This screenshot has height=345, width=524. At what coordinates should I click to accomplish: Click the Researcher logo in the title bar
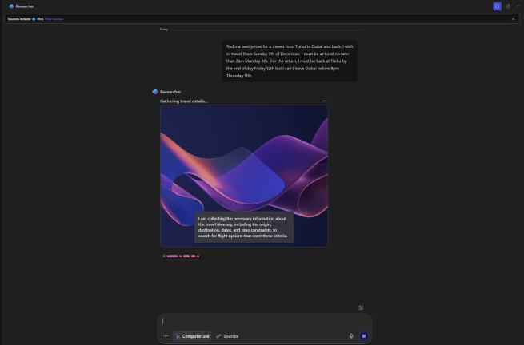point(11,6)
